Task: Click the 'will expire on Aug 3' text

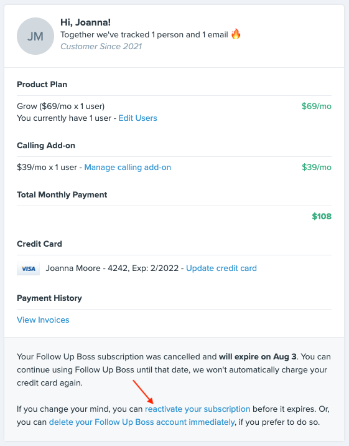Action: click(258, 357)
